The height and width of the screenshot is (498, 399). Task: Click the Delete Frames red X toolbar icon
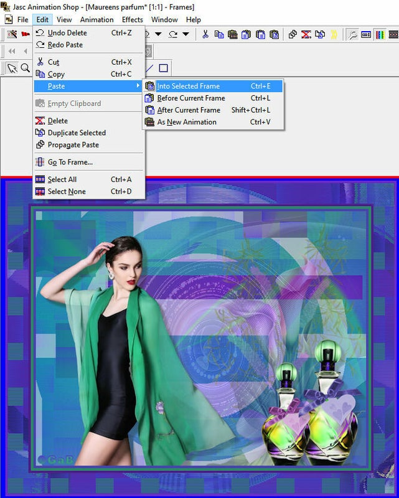tap(306, 34)
